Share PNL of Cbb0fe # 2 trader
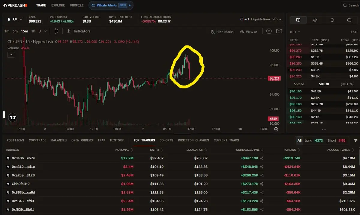Viewport: 360px width, 215px height. pos(262,184)
